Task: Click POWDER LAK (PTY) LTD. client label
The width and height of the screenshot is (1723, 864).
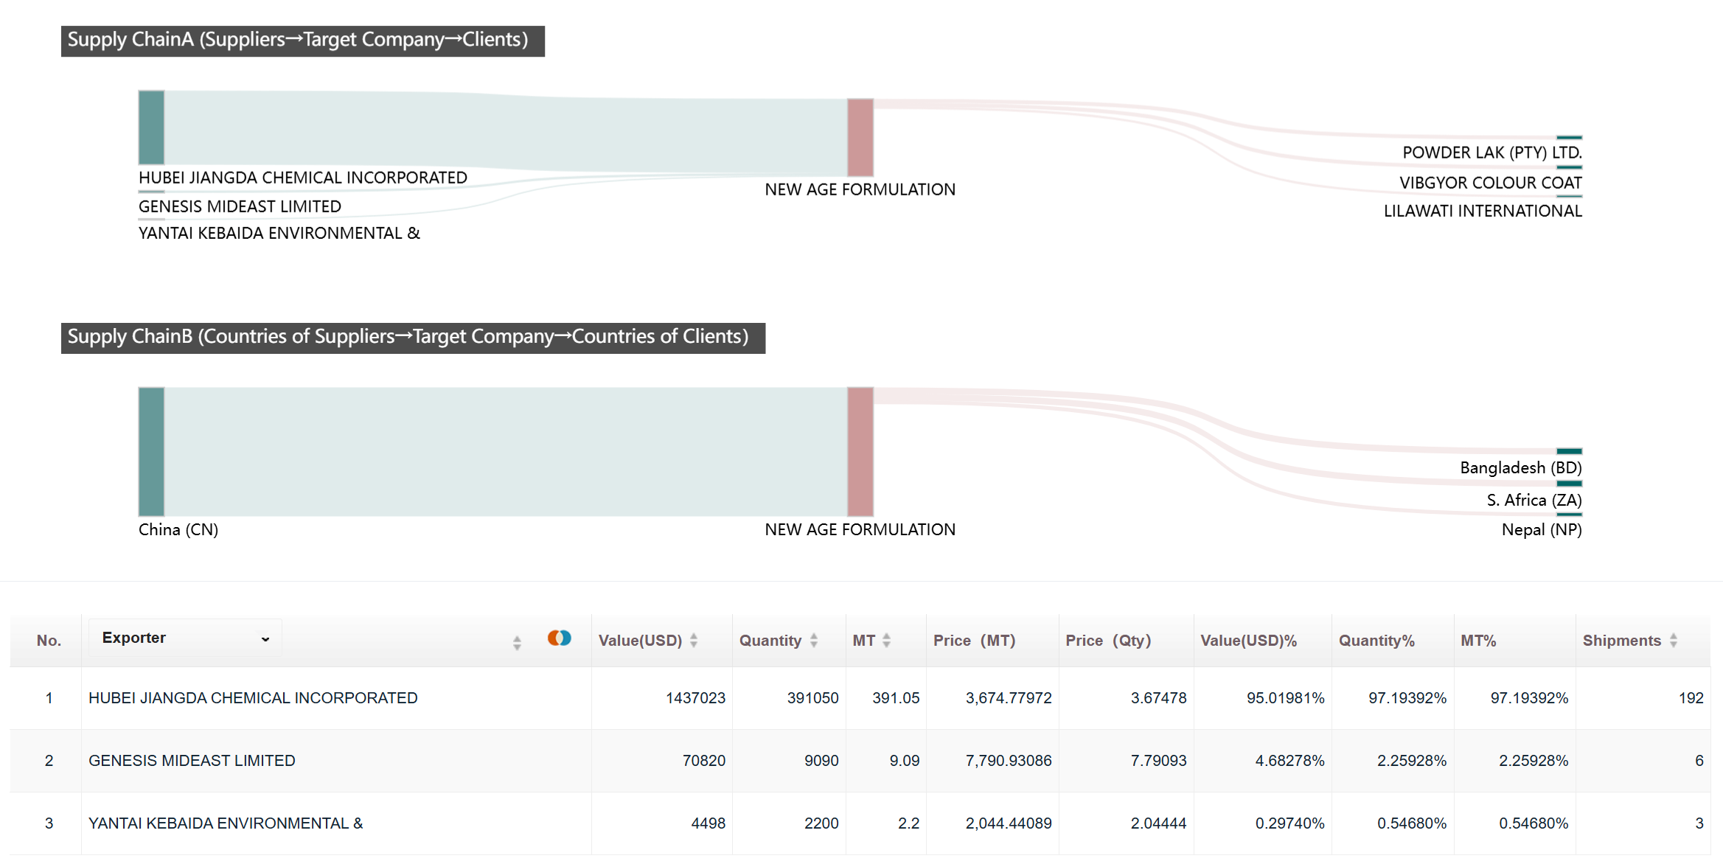Action: [x=1492, y=153]
